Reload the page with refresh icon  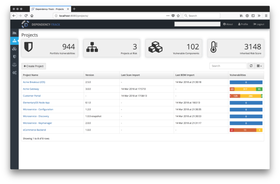[x=26, y=16]
